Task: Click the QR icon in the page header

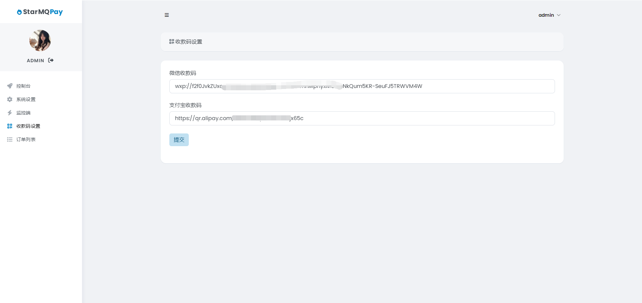Action: [172, 41]
